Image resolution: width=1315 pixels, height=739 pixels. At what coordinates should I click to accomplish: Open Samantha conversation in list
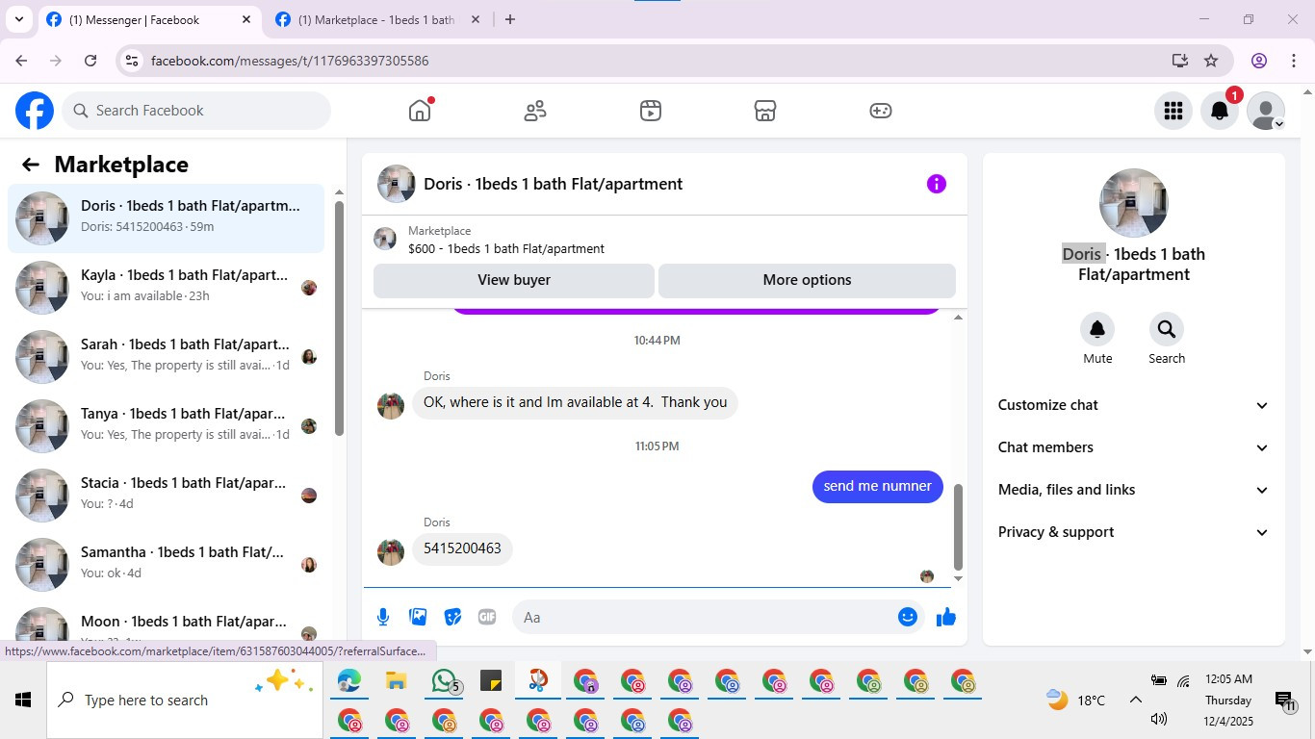(167, 565)
